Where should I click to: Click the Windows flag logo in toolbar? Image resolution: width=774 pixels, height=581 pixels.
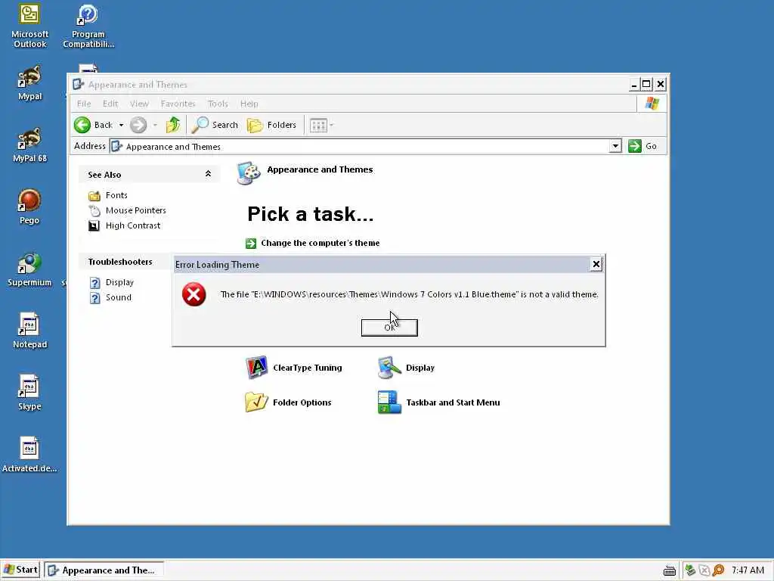652,103
